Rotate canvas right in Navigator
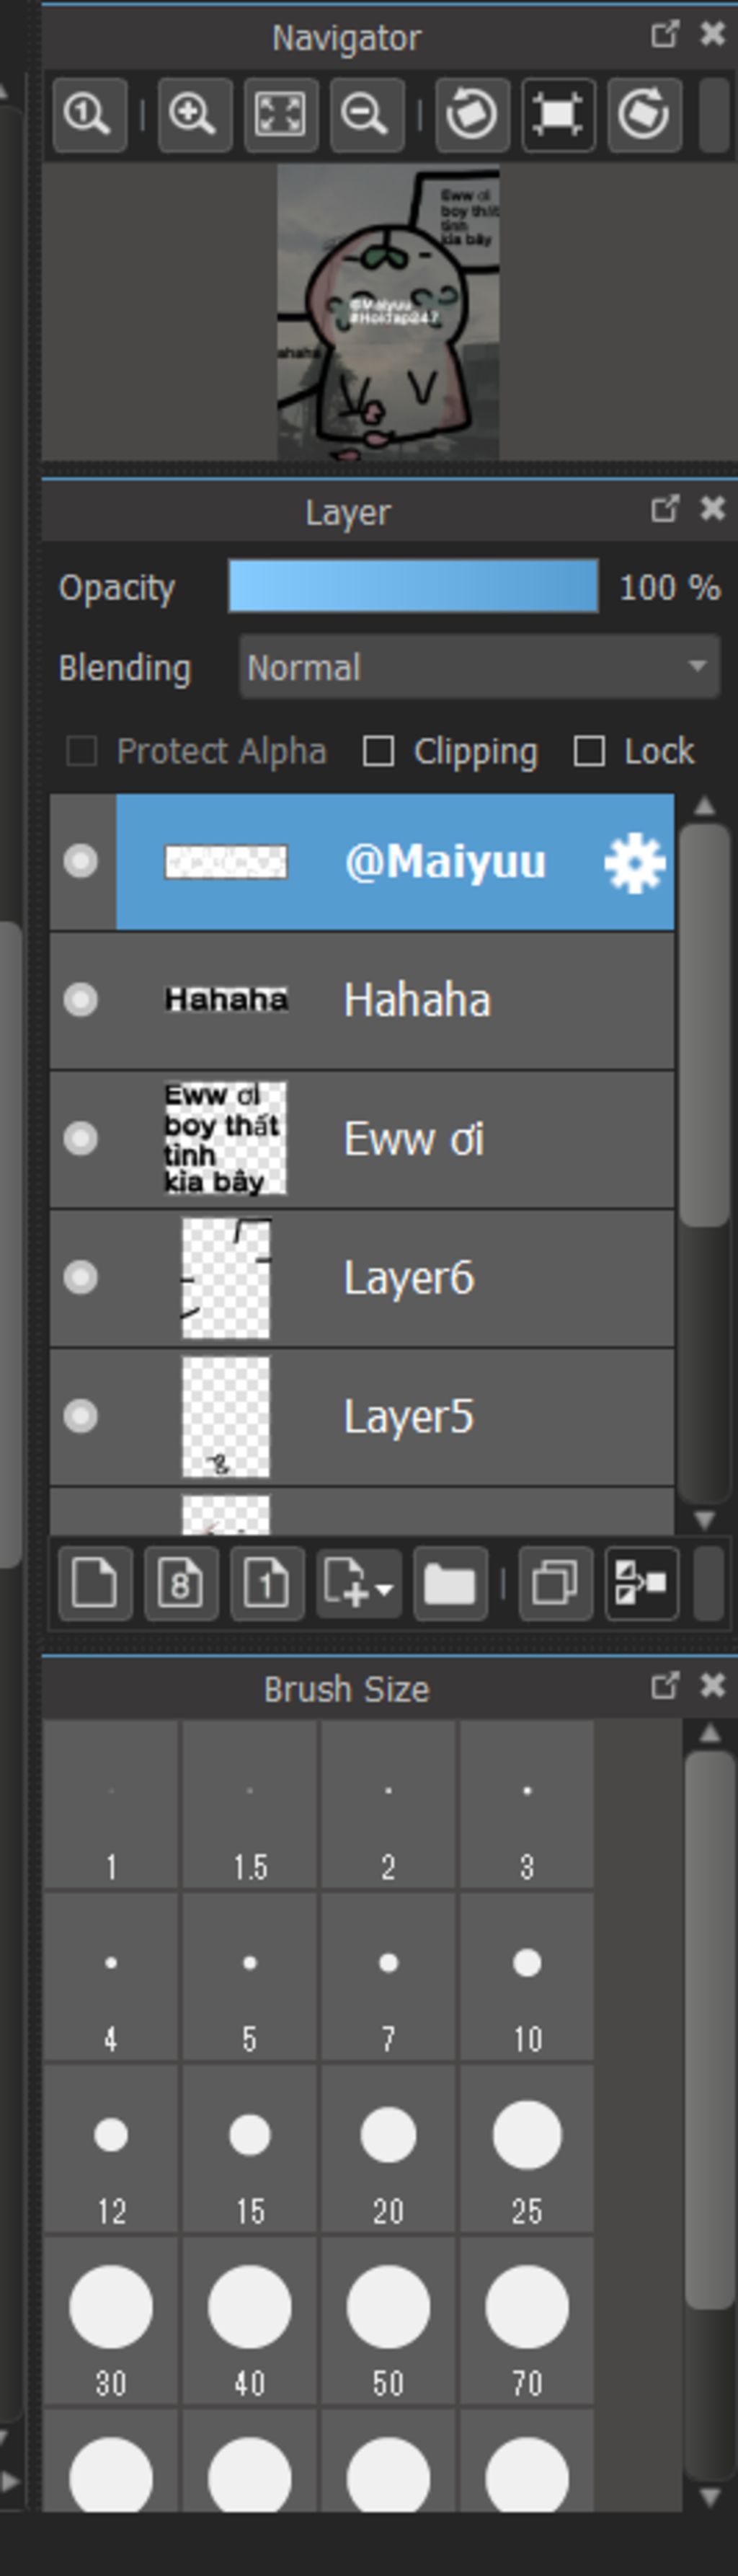The height and width of the screenshot is (2576, 738). coord(644,115)
